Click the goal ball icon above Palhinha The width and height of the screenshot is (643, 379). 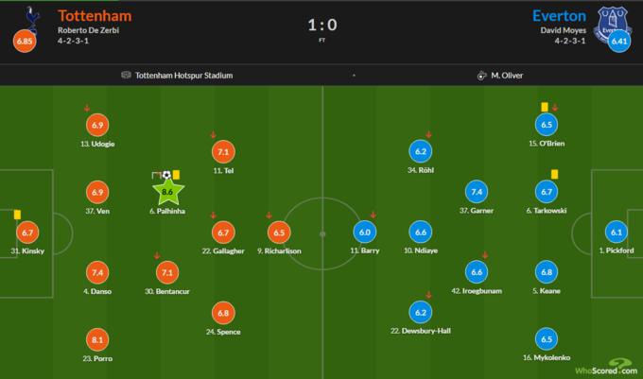pyautogui.click(x=166, y=175)
